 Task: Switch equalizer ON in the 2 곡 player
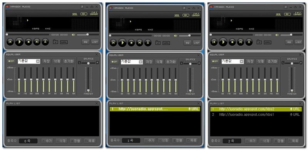(215, 62)
